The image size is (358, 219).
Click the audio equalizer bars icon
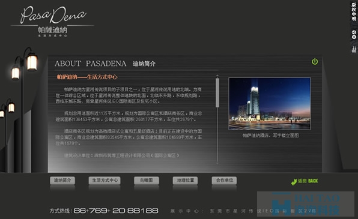click(354, 49)
